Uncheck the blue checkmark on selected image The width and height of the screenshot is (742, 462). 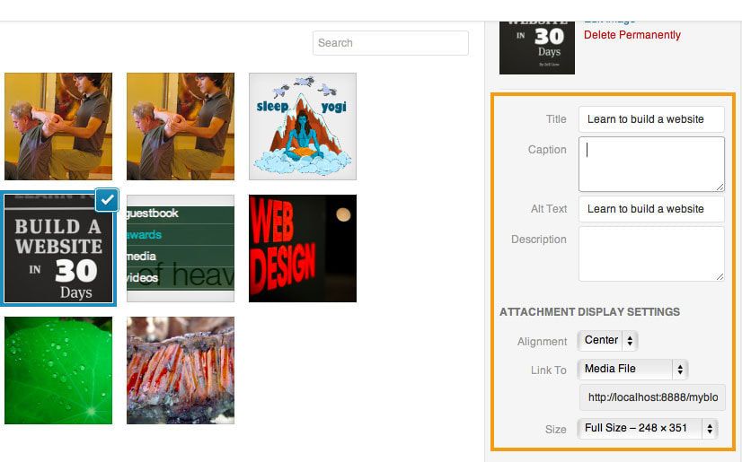pyautogui.click(x=107, y=200)
